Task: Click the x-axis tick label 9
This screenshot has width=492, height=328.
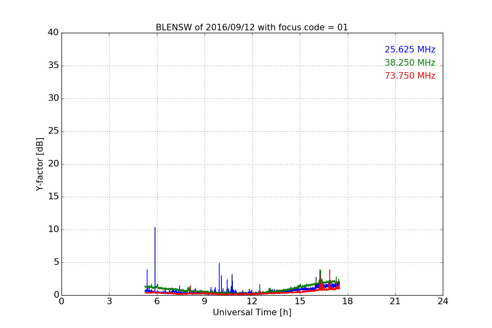Action: tap(205, 301)
